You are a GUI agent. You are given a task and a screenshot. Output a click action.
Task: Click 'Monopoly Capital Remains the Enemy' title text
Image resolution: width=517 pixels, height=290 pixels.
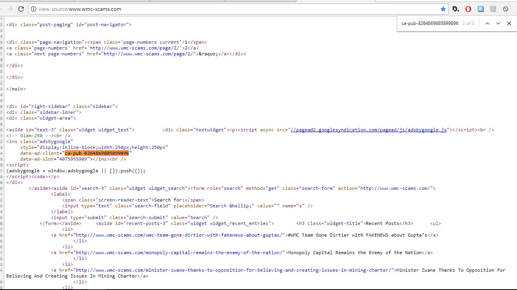click(355, 253)
